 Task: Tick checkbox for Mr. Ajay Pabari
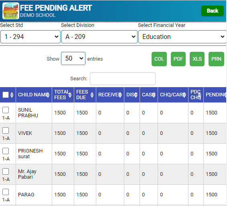point(6,171)
